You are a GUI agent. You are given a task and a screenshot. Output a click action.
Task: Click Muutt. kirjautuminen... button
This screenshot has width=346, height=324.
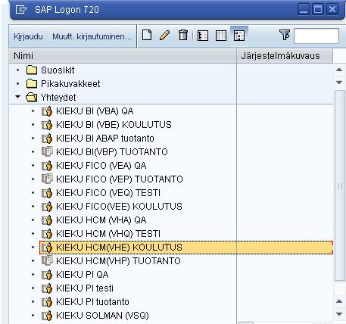[92, 36]
